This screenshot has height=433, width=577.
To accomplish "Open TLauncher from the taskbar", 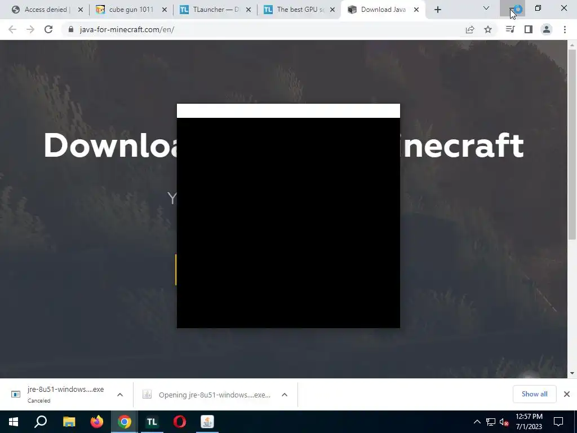I will pos(152,422).
